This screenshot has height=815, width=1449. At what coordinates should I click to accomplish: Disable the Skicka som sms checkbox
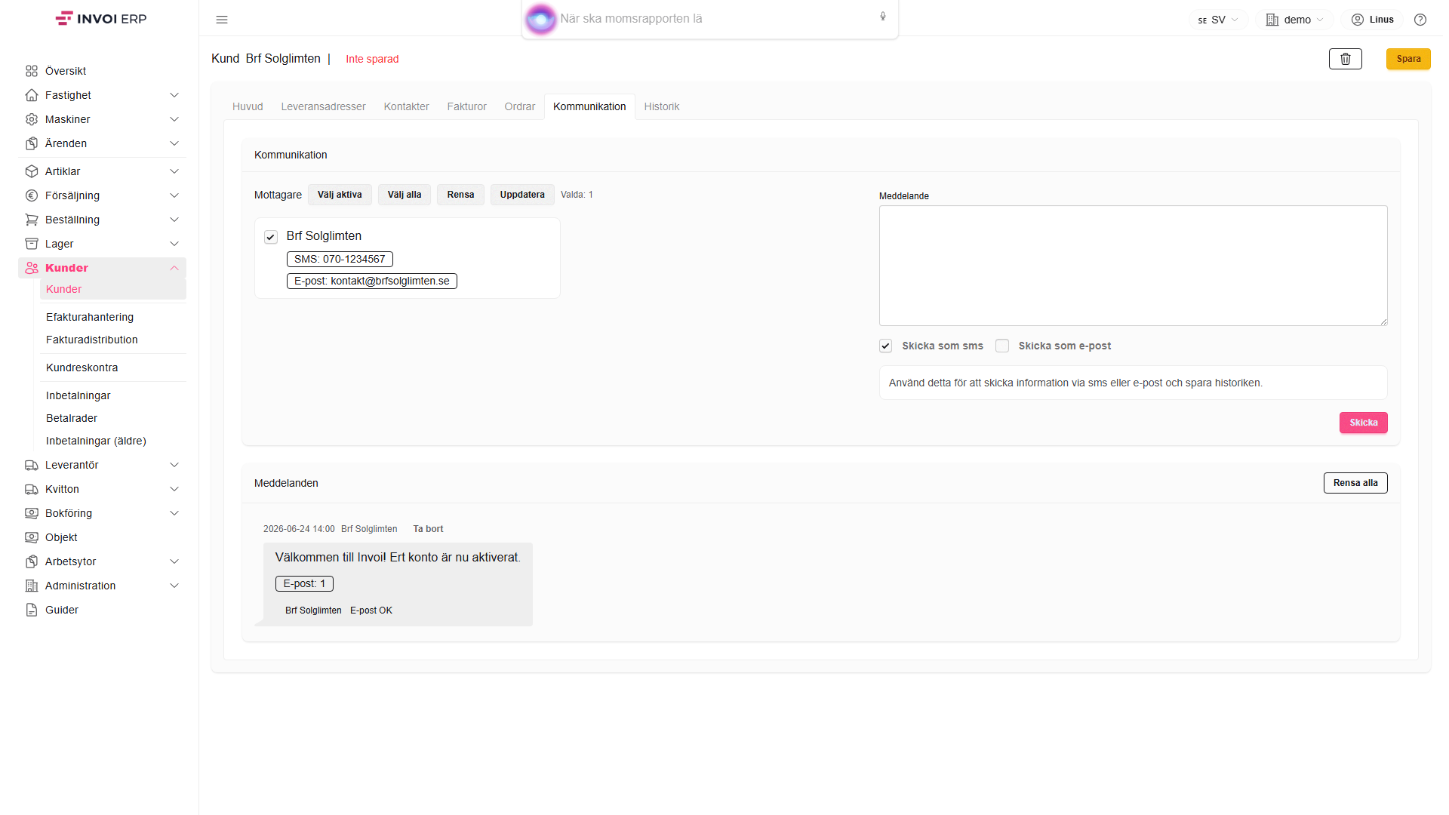point(886,346)
